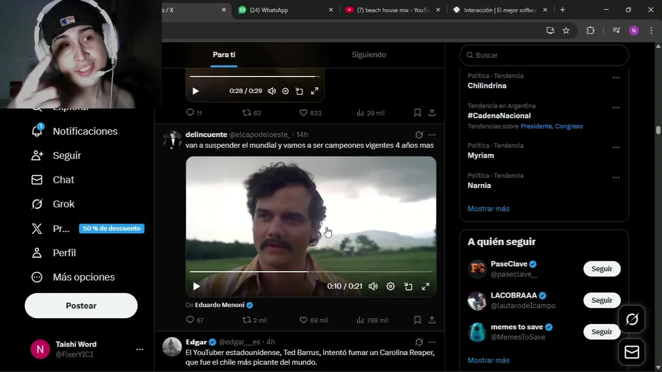This screenshot has width=662, height=372.
Task: Open Chat from the sidebar
Action: tap(53, 180)
